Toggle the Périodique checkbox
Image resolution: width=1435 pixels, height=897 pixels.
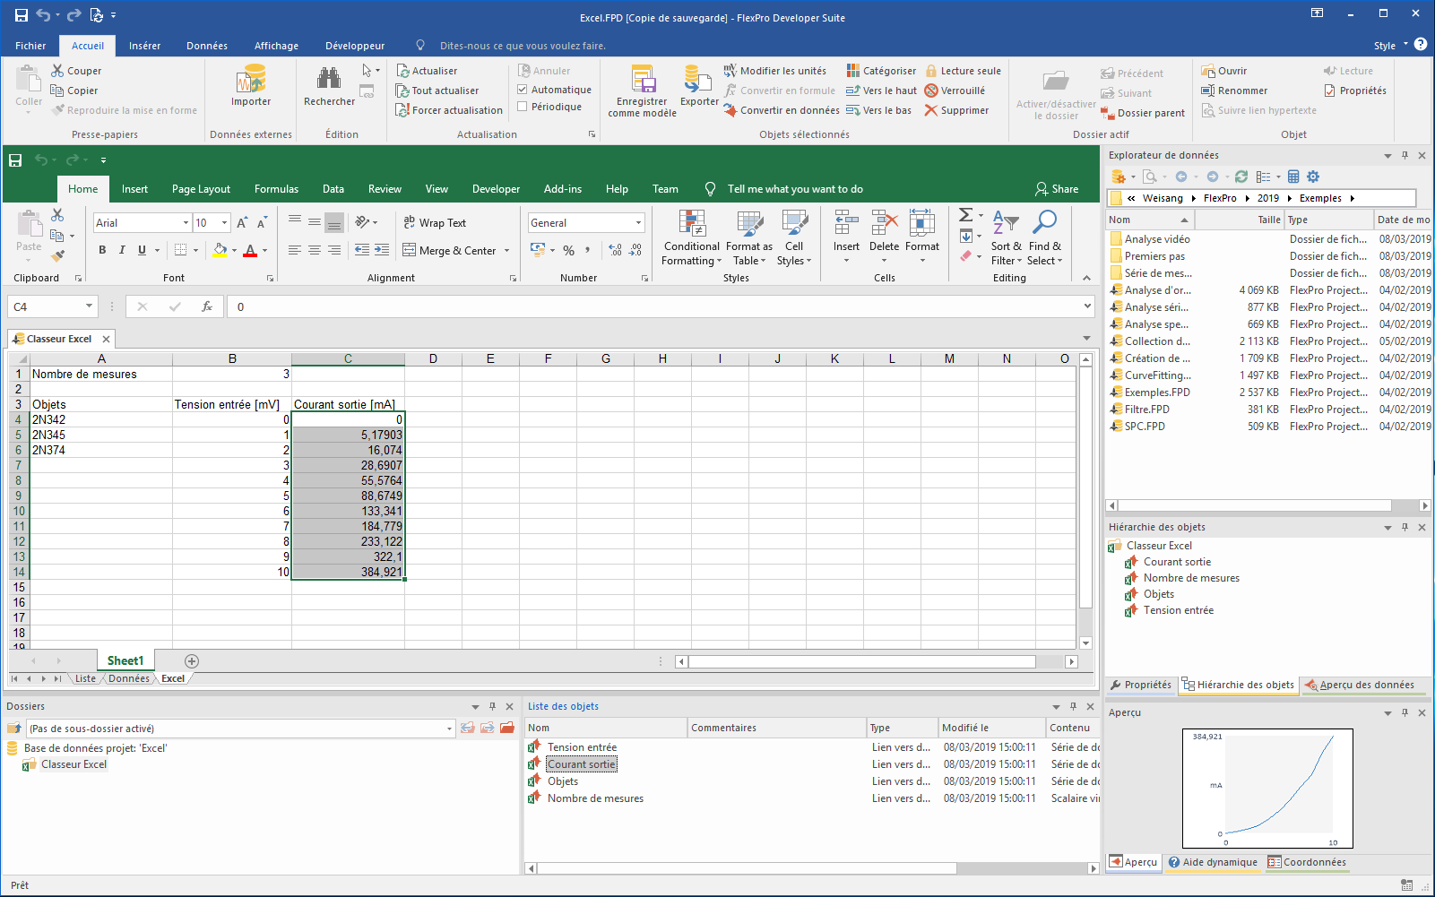tap(523, 107)
